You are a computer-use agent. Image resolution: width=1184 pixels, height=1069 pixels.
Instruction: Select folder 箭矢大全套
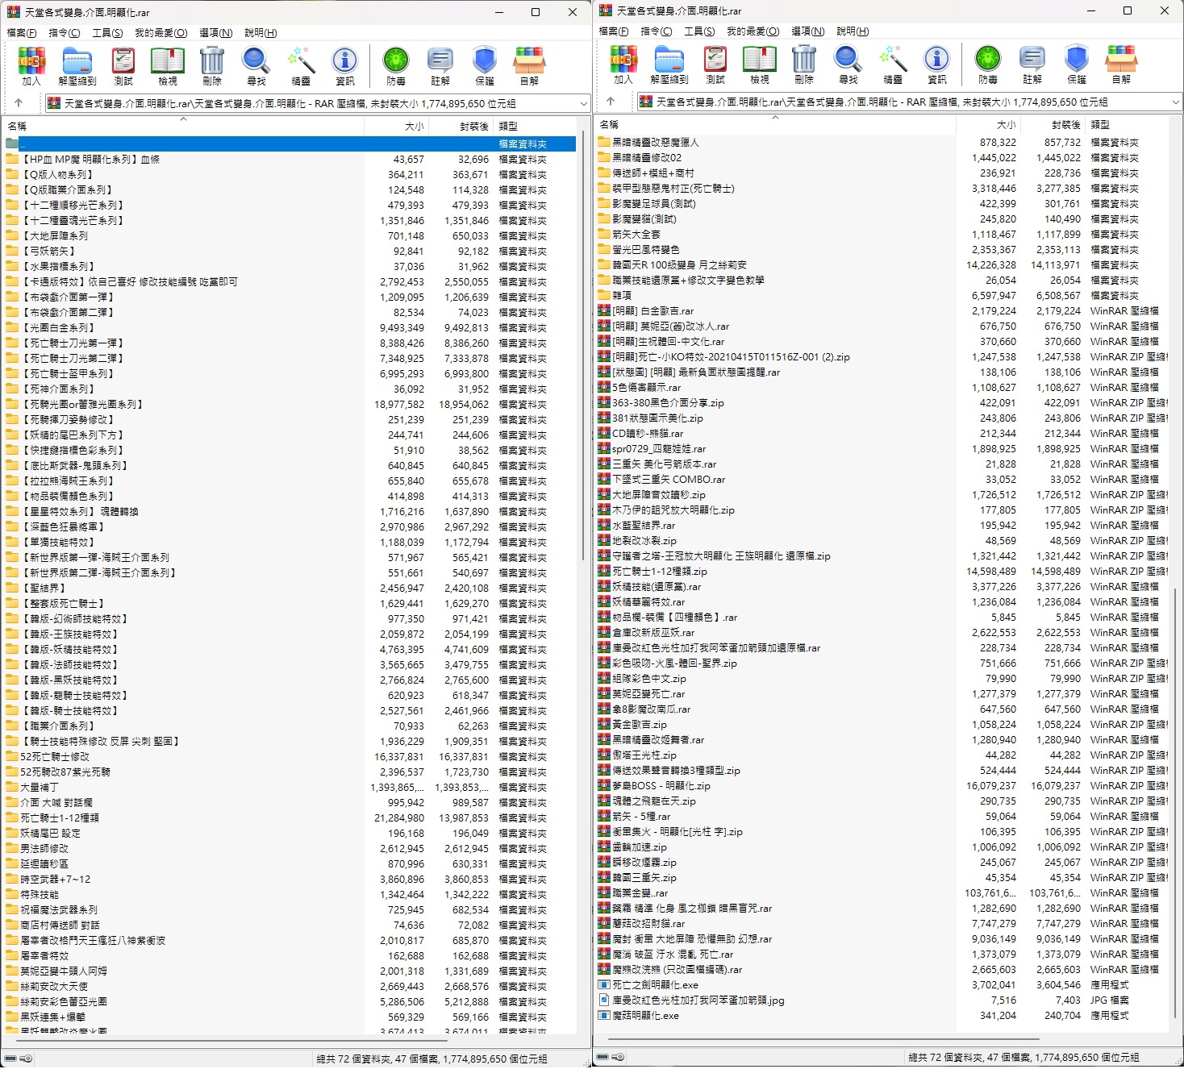click(x=882, y=235)
